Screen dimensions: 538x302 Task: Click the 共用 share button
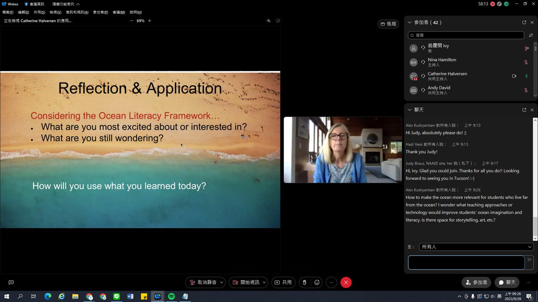click(x=283, y=282)
